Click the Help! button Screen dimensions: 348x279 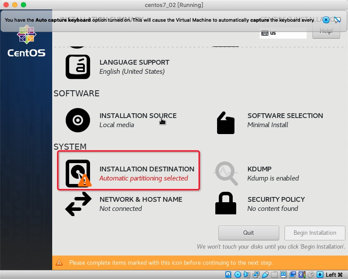pos(326,31)
